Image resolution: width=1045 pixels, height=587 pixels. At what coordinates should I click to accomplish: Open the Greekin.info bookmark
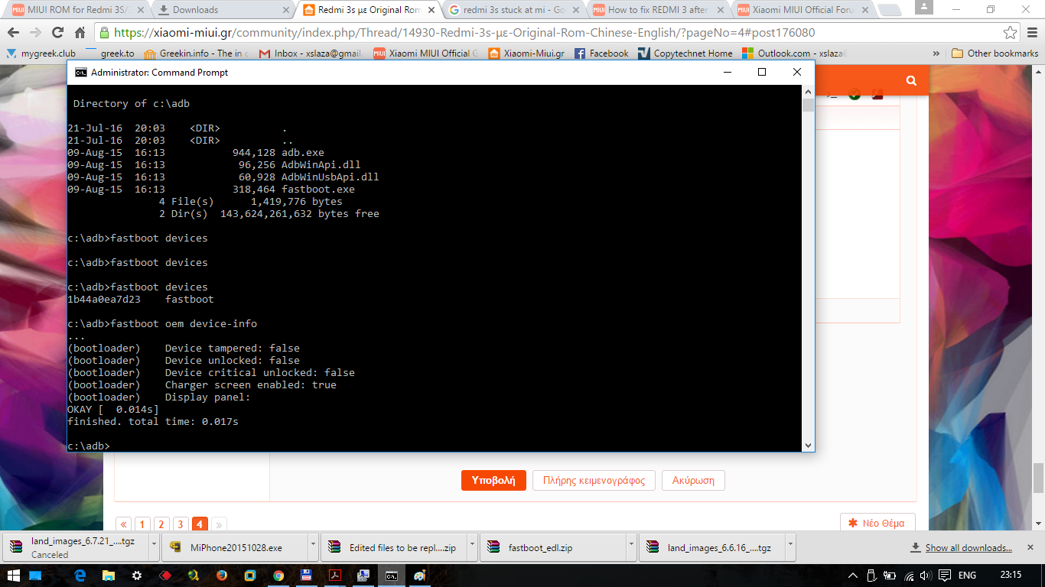pos(196,54)
